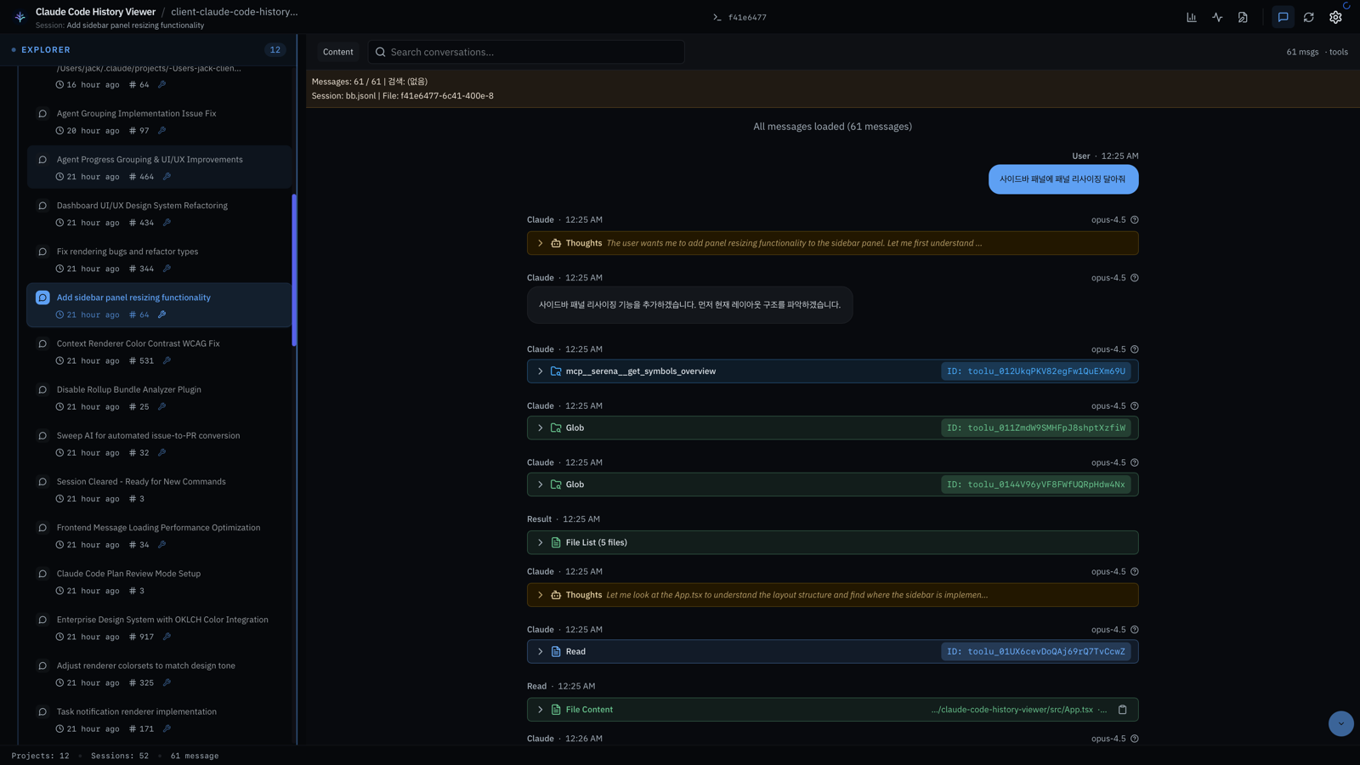Open the Agent Progress Grouping & UI/UX Improvements session
The width and height of the screenshot is (1360, 765).
[159, 167]
